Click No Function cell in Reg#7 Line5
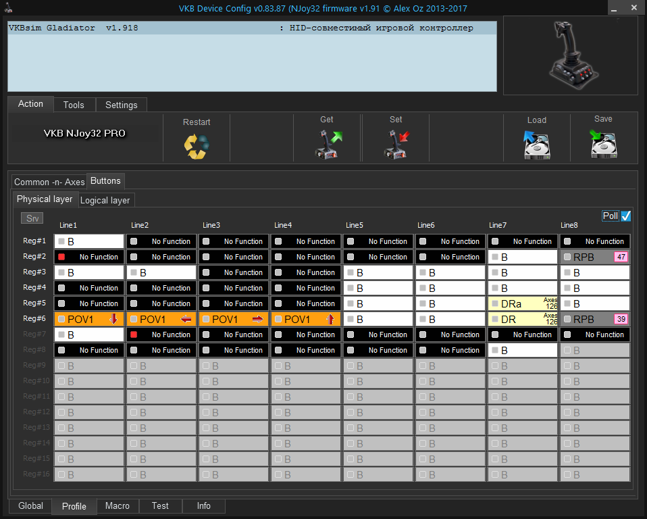This screenshot has height=519, width=647. click(378, 335)
